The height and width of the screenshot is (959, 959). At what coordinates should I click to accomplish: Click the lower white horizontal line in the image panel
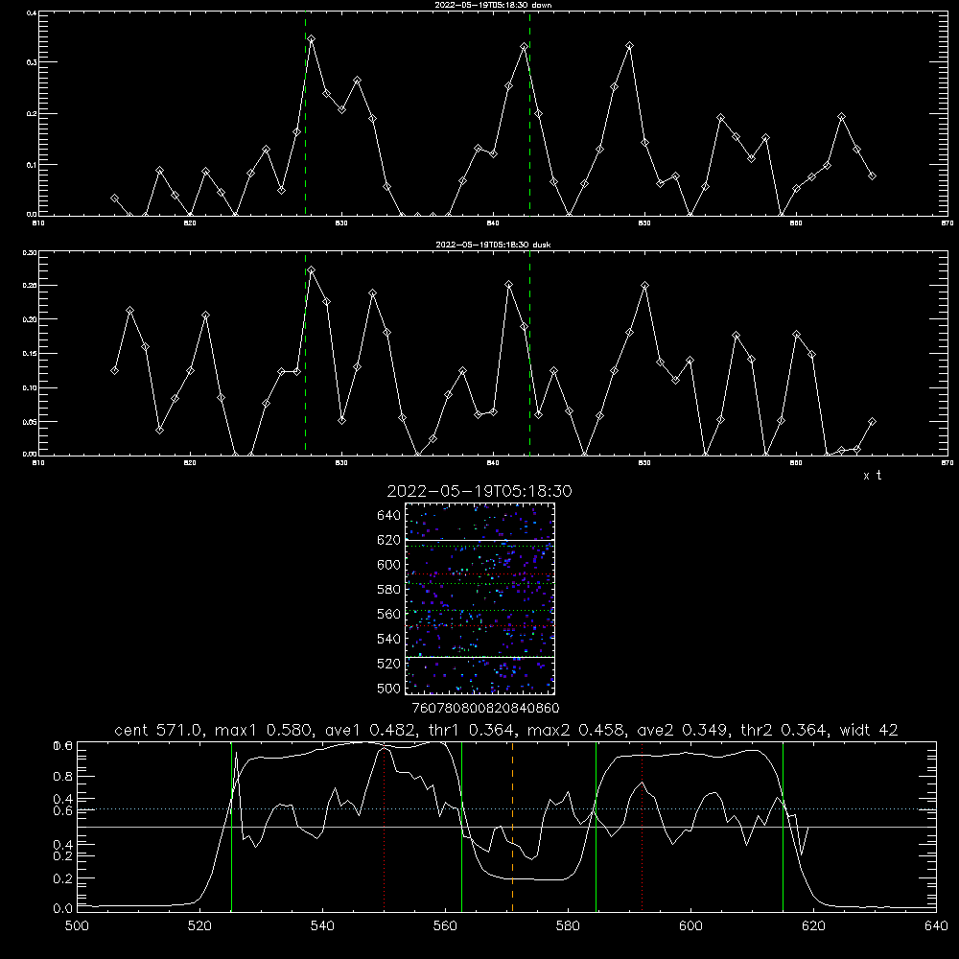coord(479,657)
